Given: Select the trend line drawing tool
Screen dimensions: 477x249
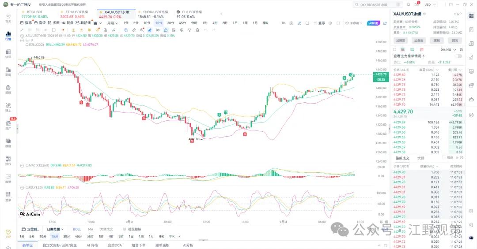Looking at the screenshot, I should coord(22,30).
